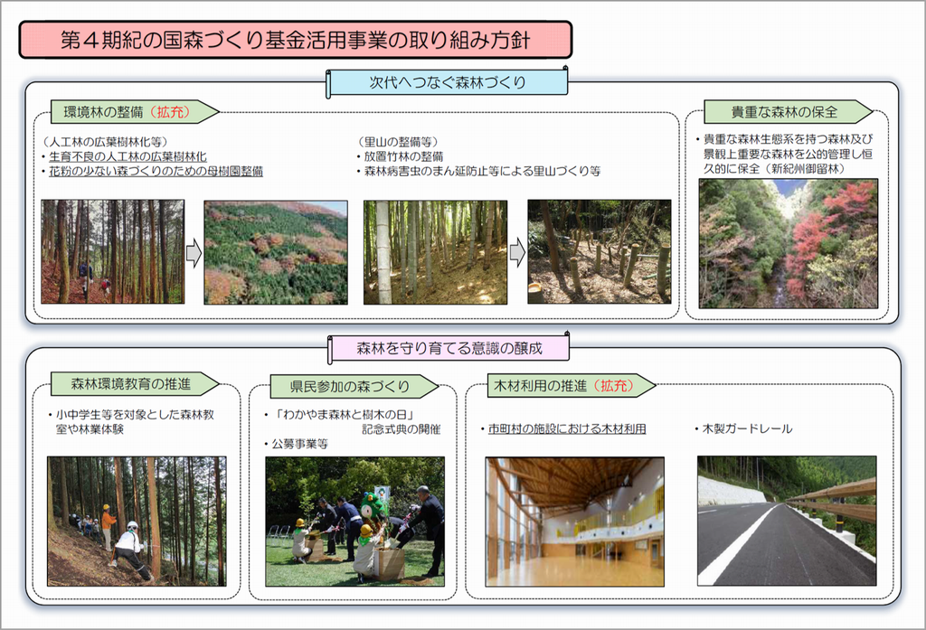This screenshot has height=630, width=926.
Task: Open the aerial mixed broadleaf forest photo
Action: 276,252
